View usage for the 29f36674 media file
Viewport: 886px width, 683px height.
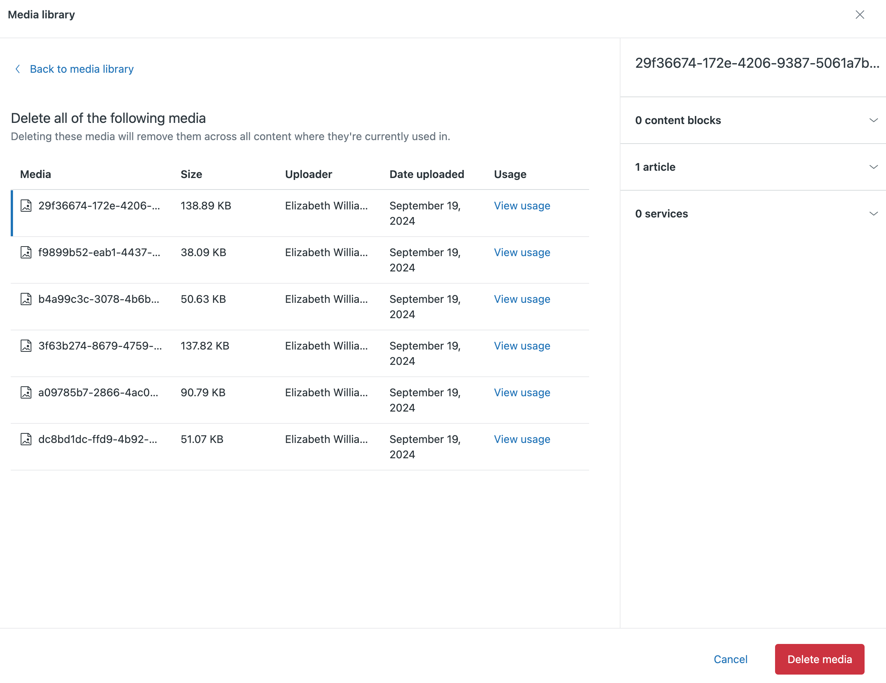pyautogui.click(x=522, y=206)
